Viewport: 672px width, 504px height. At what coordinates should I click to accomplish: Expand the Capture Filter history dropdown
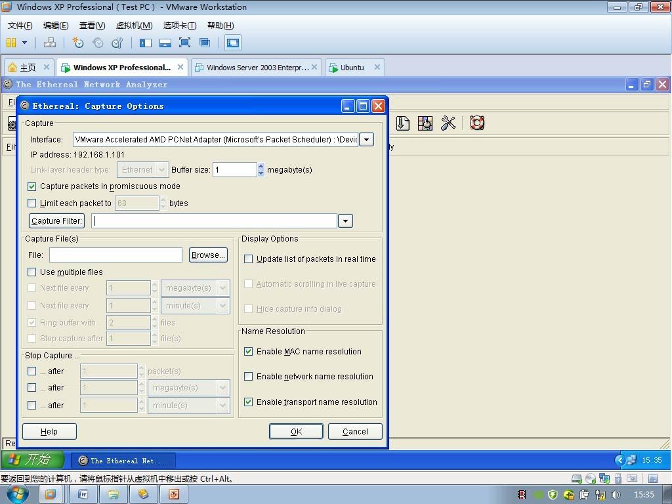click(345, 220)
